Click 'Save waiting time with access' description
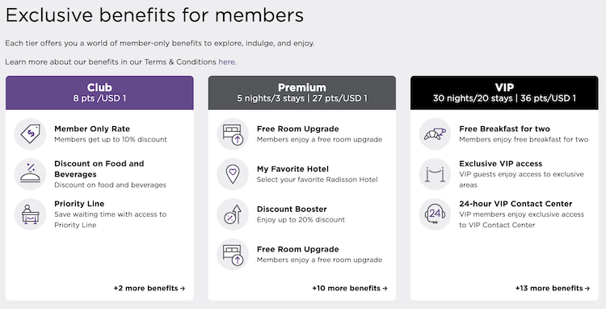606x309 pixels. [110, 220]
